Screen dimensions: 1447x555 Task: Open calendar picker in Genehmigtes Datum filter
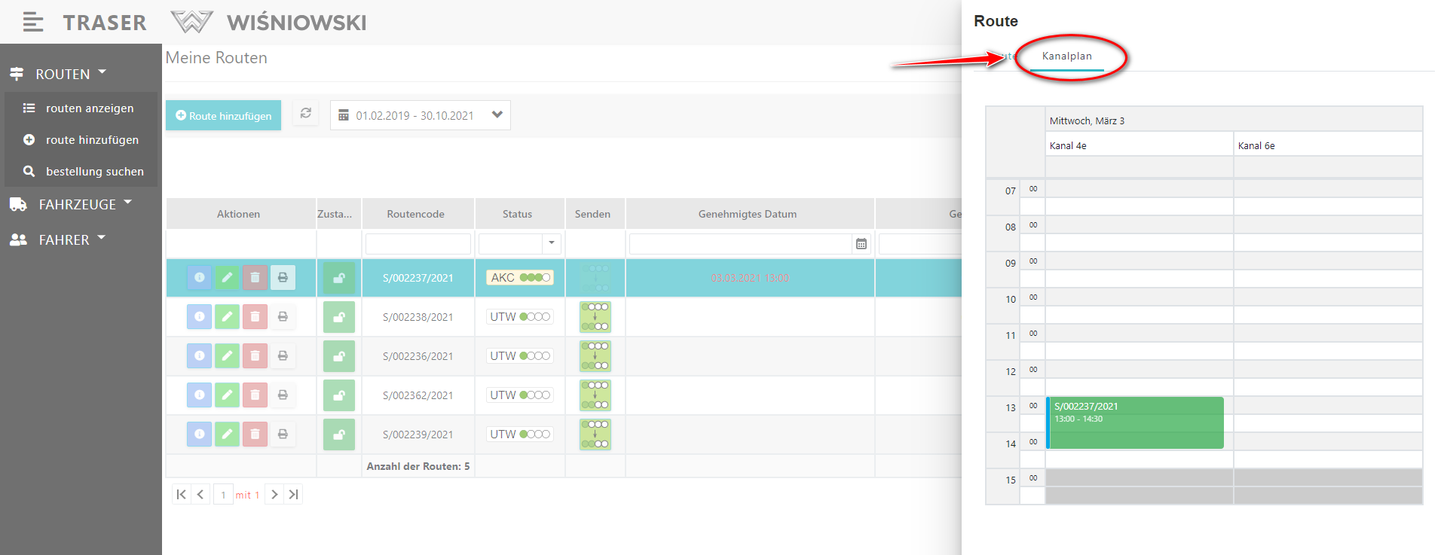pos(861,244)
